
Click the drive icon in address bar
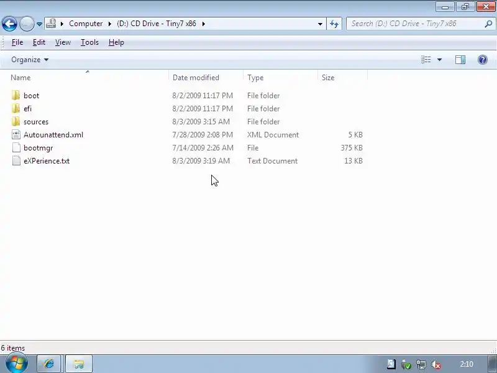[51, 24]
